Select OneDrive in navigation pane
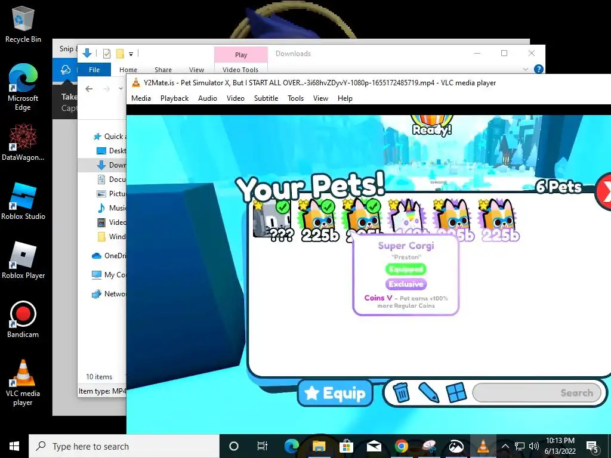The width and height of the screenshot is (611, 458). tap(109, 255)
